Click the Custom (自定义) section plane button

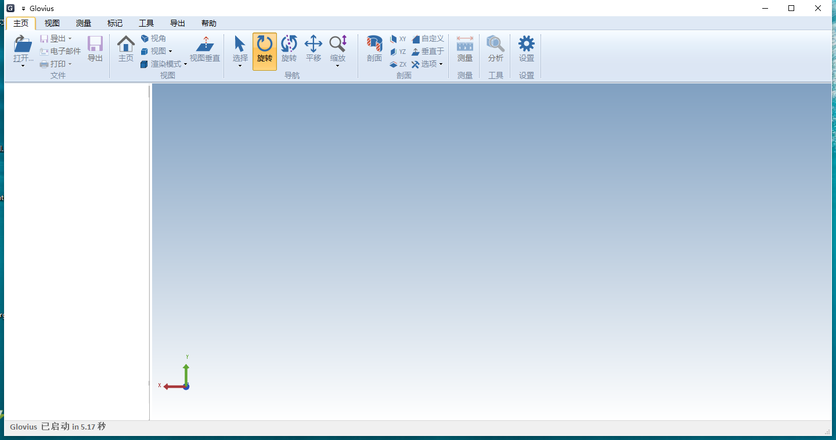coord(428,39)
